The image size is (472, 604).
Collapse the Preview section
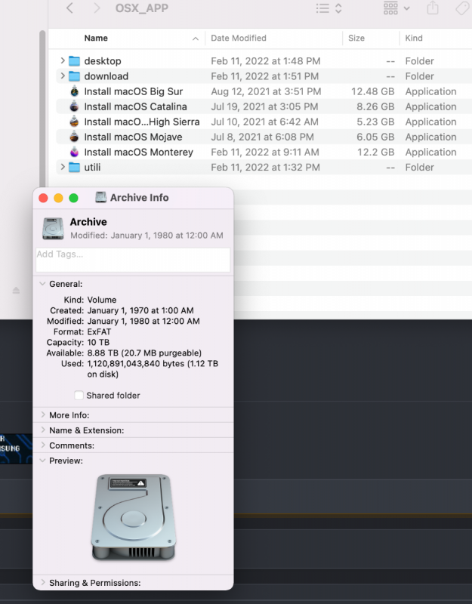tap(42, 461)
